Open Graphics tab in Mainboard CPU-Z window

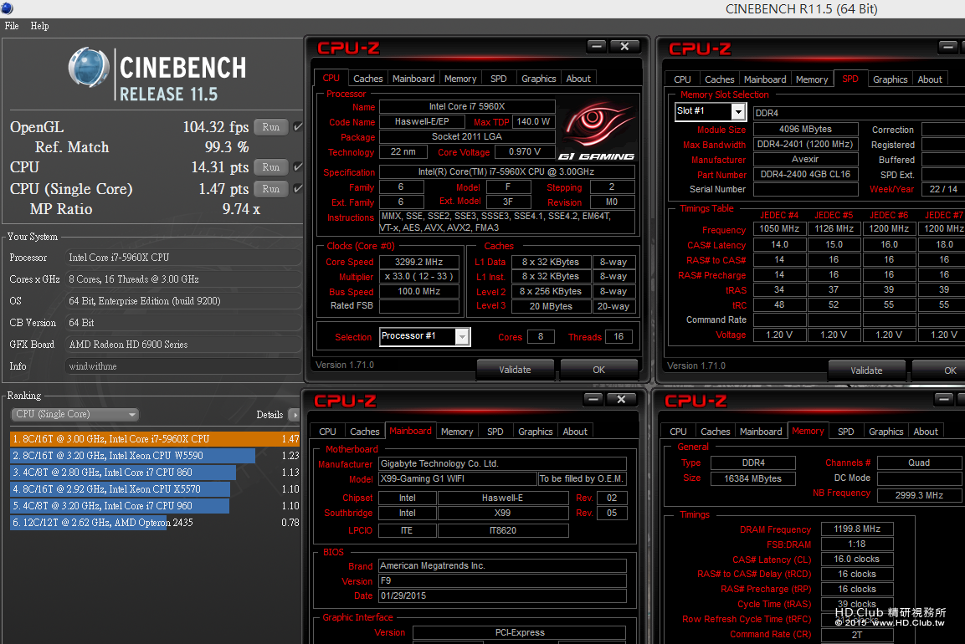point(536,432)
